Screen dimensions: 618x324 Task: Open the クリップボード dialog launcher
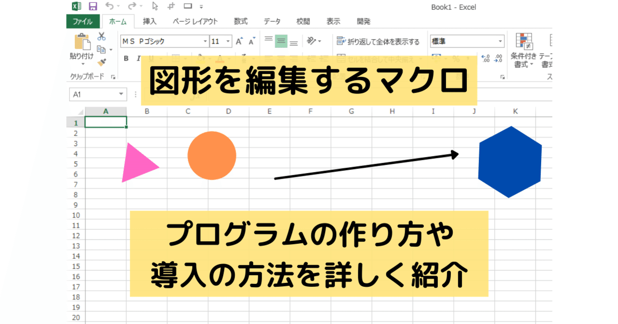[112, 76]
